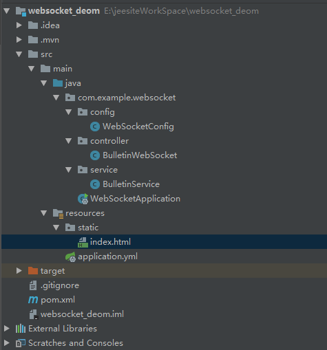
Task: Select the com.example.websocket package
Action: (127, 98)
